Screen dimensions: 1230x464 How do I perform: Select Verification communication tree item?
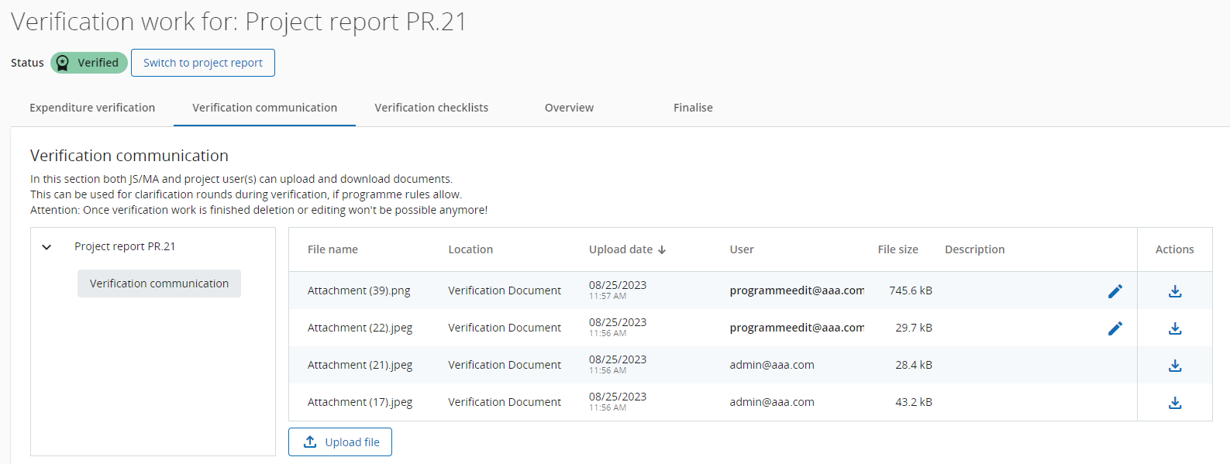click(159, 284)
